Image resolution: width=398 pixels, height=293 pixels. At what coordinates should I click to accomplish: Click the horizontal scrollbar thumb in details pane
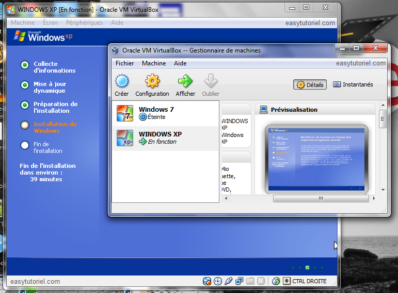pos(321,199)
